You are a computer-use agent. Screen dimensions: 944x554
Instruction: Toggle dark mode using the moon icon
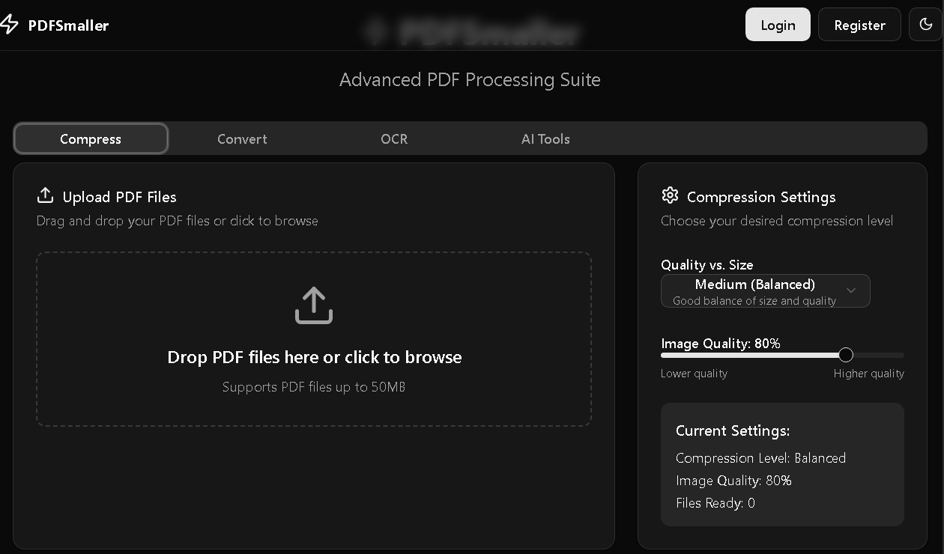[925, 24]
